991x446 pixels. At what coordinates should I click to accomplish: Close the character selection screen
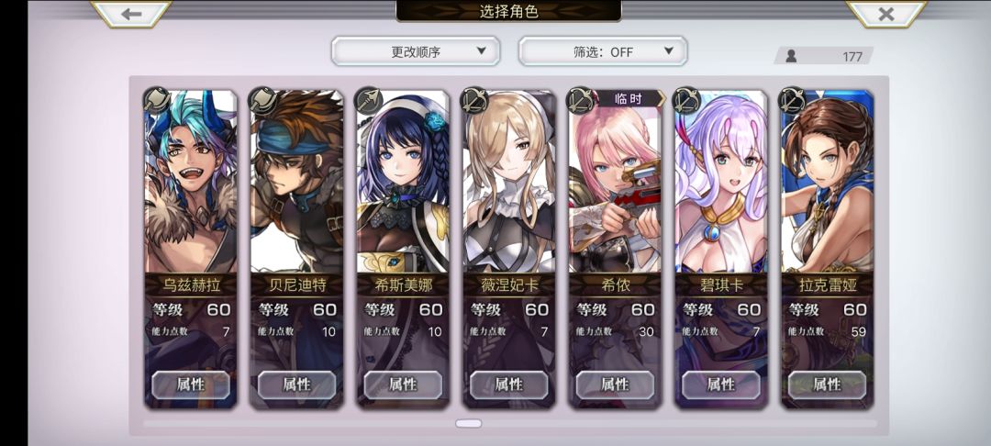(x=886, y=14)
